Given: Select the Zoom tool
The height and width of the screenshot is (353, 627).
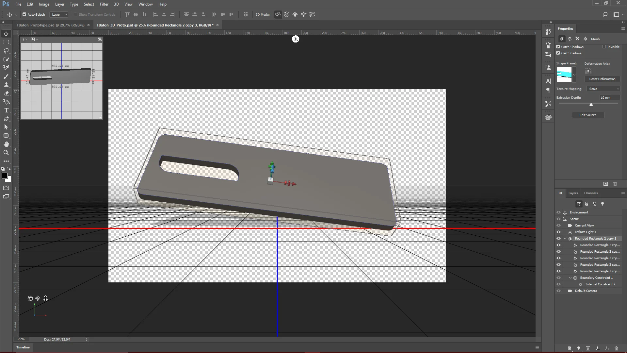Looking at the screenshot, I should coord(6,153).
